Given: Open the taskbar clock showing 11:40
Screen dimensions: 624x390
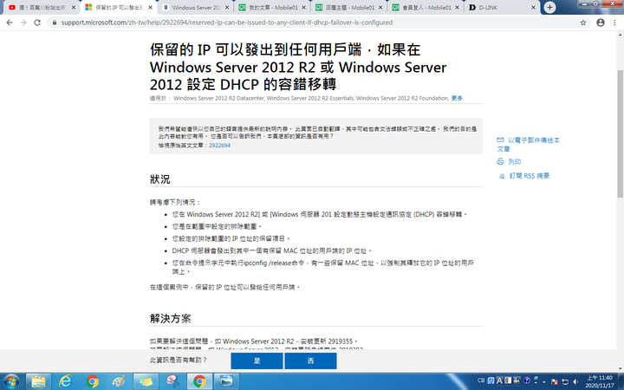Looking at the screenshot, I should click(600, 381).
